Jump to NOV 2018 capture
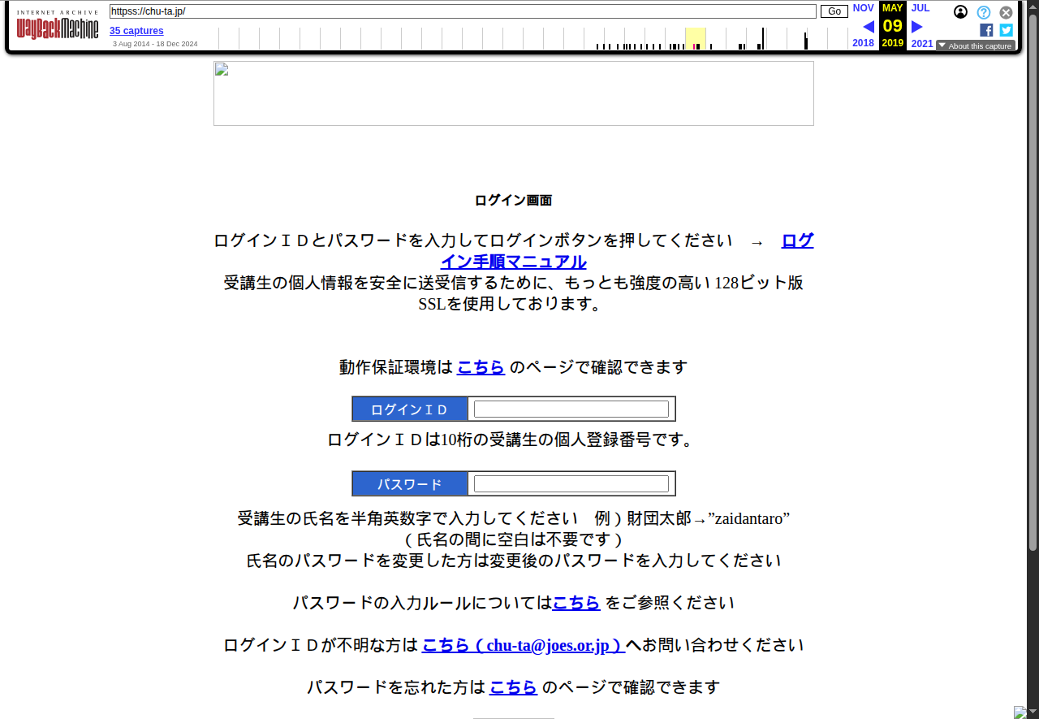Image resolution: width=1039 pixels, height=719 pixels. [863, 8]
